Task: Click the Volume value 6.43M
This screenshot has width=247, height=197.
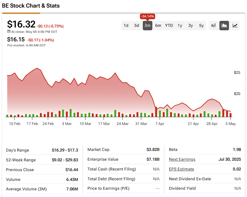Action: coord(72,179)
